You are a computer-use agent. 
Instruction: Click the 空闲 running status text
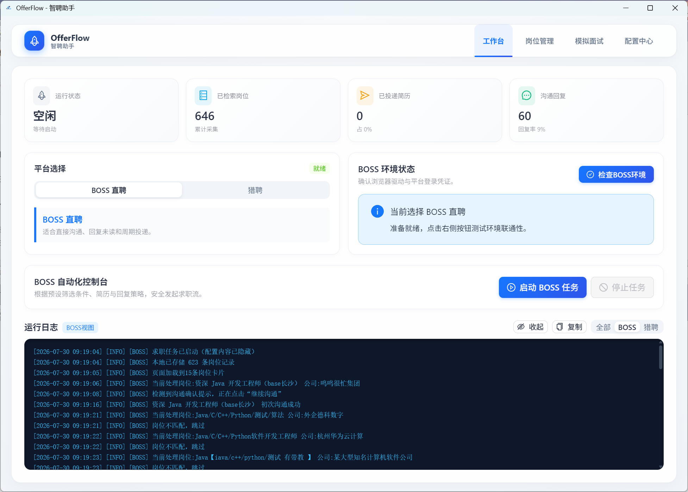pyautogui.click(x=45, y=116)
